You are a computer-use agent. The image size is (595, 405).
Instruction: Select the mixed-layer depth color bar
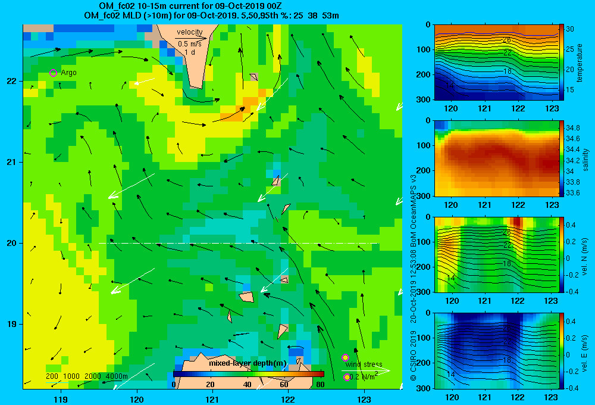click(249, 374)
